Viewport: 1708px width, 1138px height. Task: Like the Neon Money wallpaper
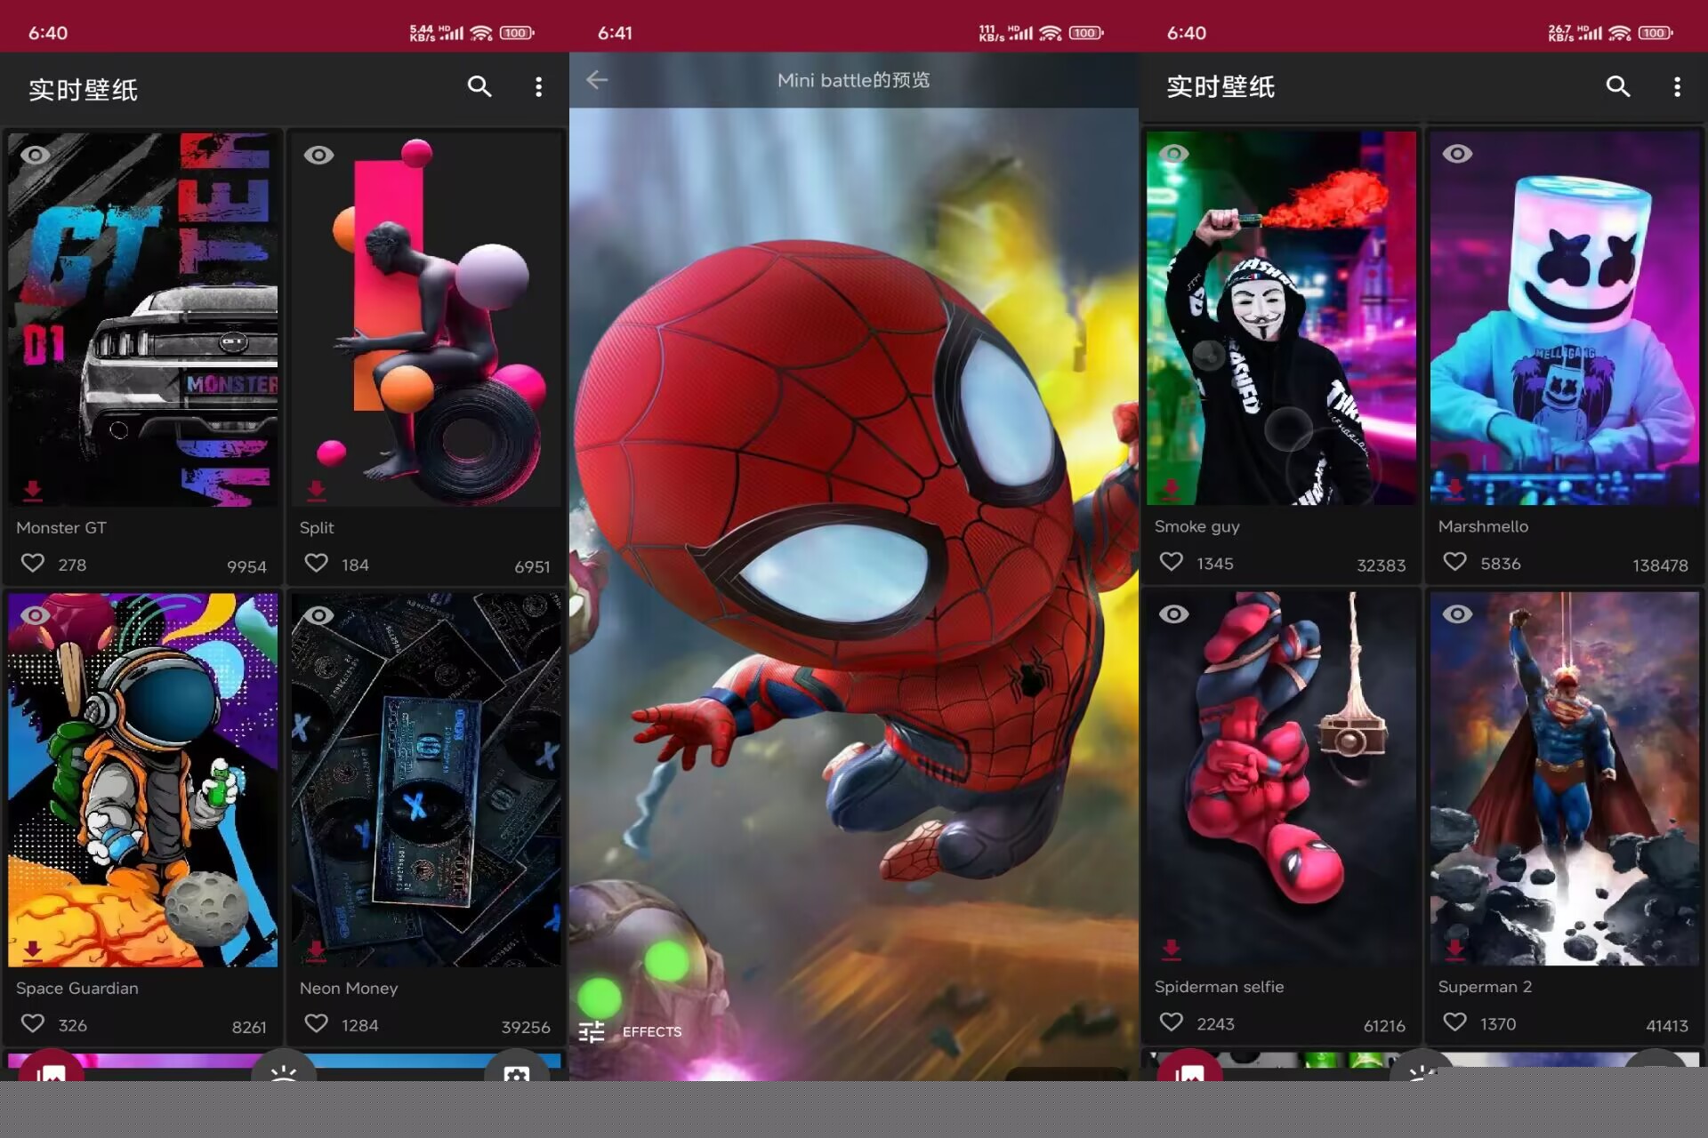coord(317,1024)
